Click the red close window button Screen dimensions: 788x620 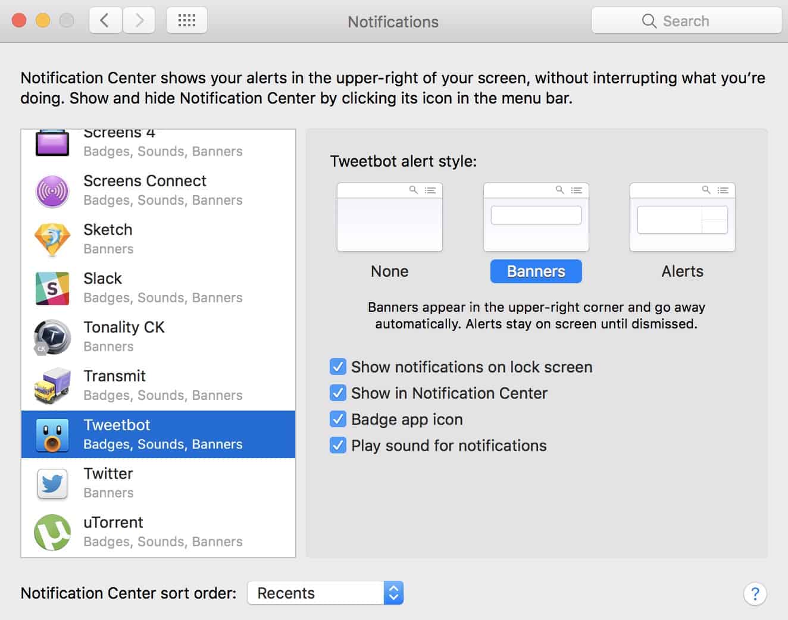click(19, 21)
